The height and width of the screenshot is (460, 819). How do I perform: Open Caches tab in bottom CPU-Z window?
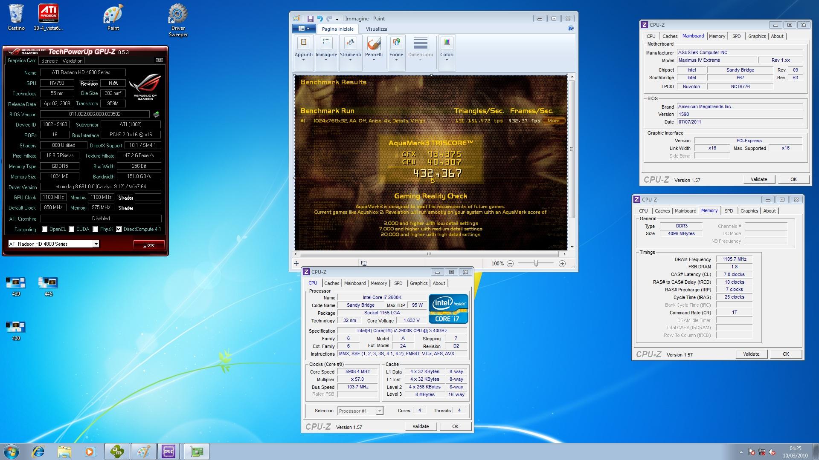pos(331,283)
